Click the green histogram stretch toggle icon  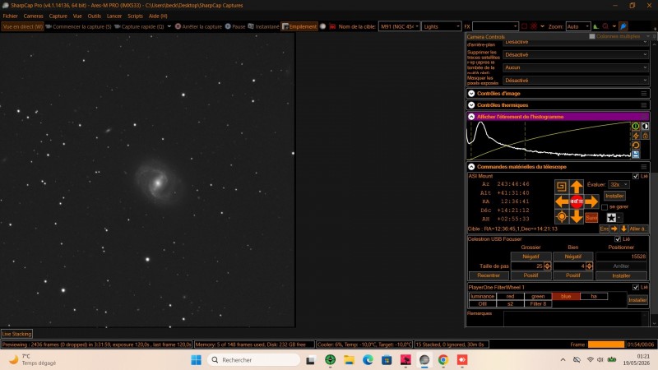(636, 126)
